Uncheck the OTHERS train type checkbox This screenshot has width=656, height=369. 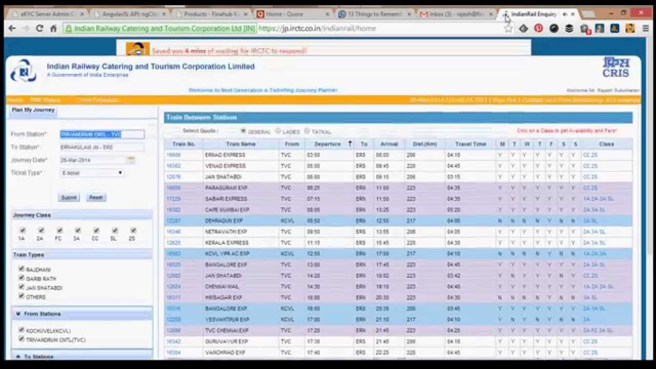(x=21, y=296)
